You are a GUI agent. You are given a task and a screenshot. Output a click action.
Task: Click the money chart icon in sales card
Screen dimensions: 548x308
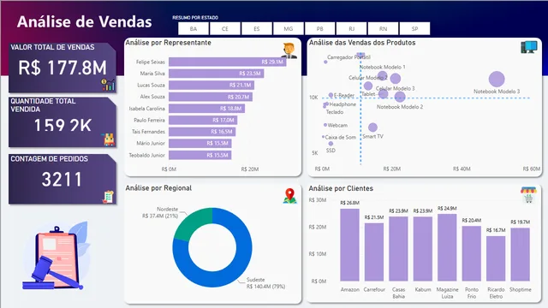click(x=108, y=84)
